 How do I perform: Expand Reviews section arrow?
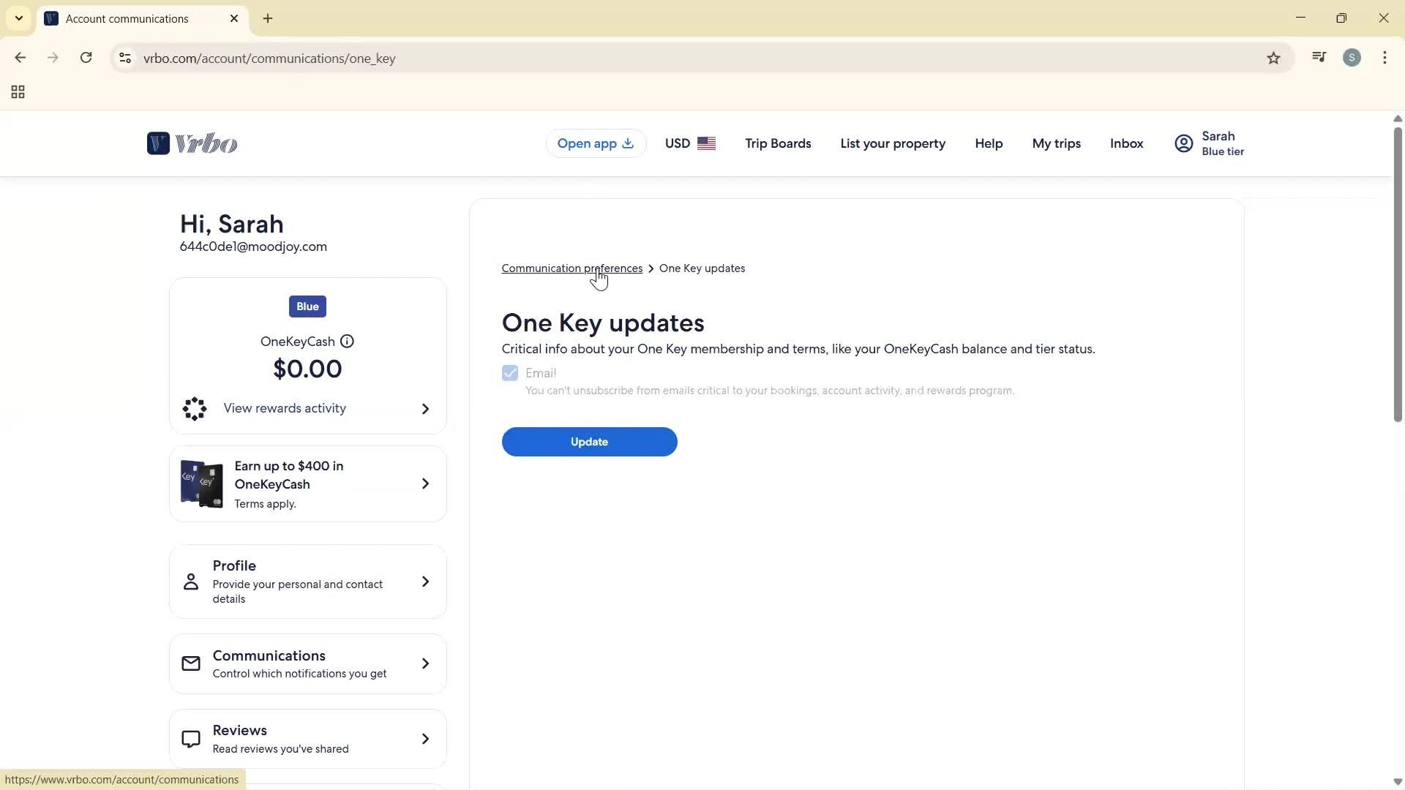[x=425, y=739]
